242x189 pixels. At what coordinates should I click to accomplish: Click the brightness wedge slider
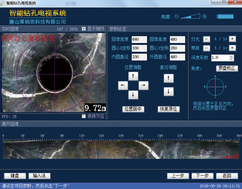[x=191, y=16]
